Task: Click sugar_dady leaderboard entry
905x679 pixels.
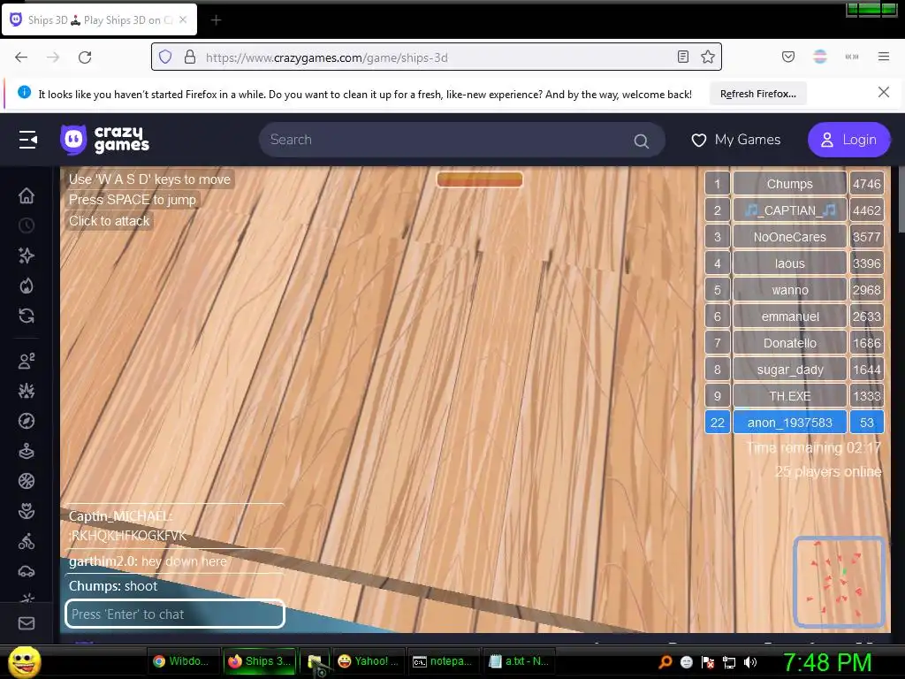Action: coord(789,370)
